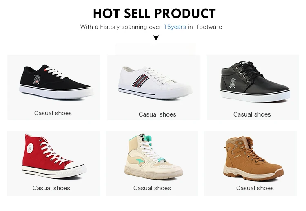Select the white striped sneaker image
This screenshot has height=211, width=306.
tap(154, 82)
